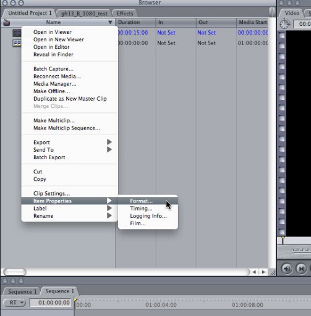Select the clip icon in first browser row
311x316 pixels.
click(17, 33)
